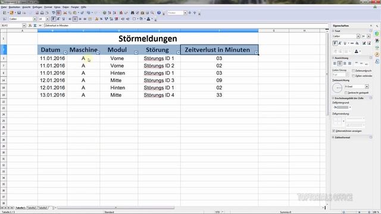The height and width of the screenshot is (214, 381).
Task: Click the zoom slider in status bar
Action: pos(360,212)
